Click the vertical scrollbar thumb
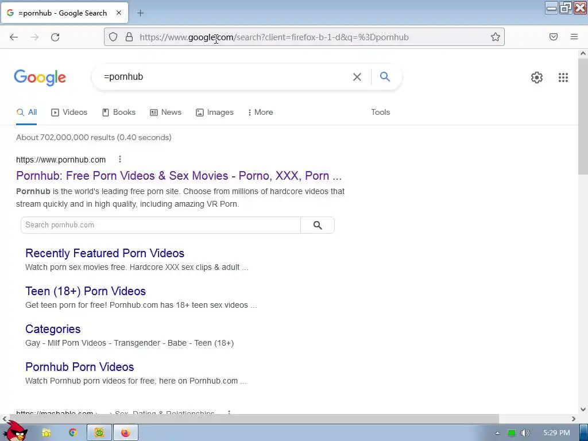This screenshot has width=588, height=441. tap(583, 116)
